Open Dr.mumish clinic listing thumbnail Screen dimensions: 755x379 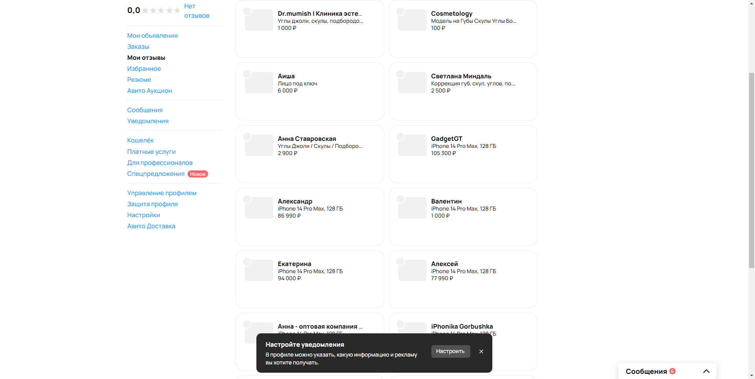tap(259, 20)
